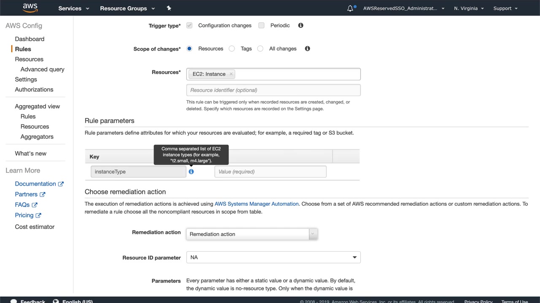The height and width of the screenshot is (303, 540).
Task: Choose the All changes radio option
Action: point(260,48)
